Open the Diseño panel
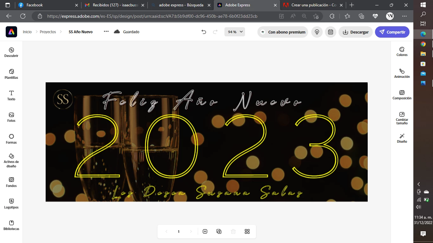The width and height of the screenshot is (433, 243). (x=402, y=138)
